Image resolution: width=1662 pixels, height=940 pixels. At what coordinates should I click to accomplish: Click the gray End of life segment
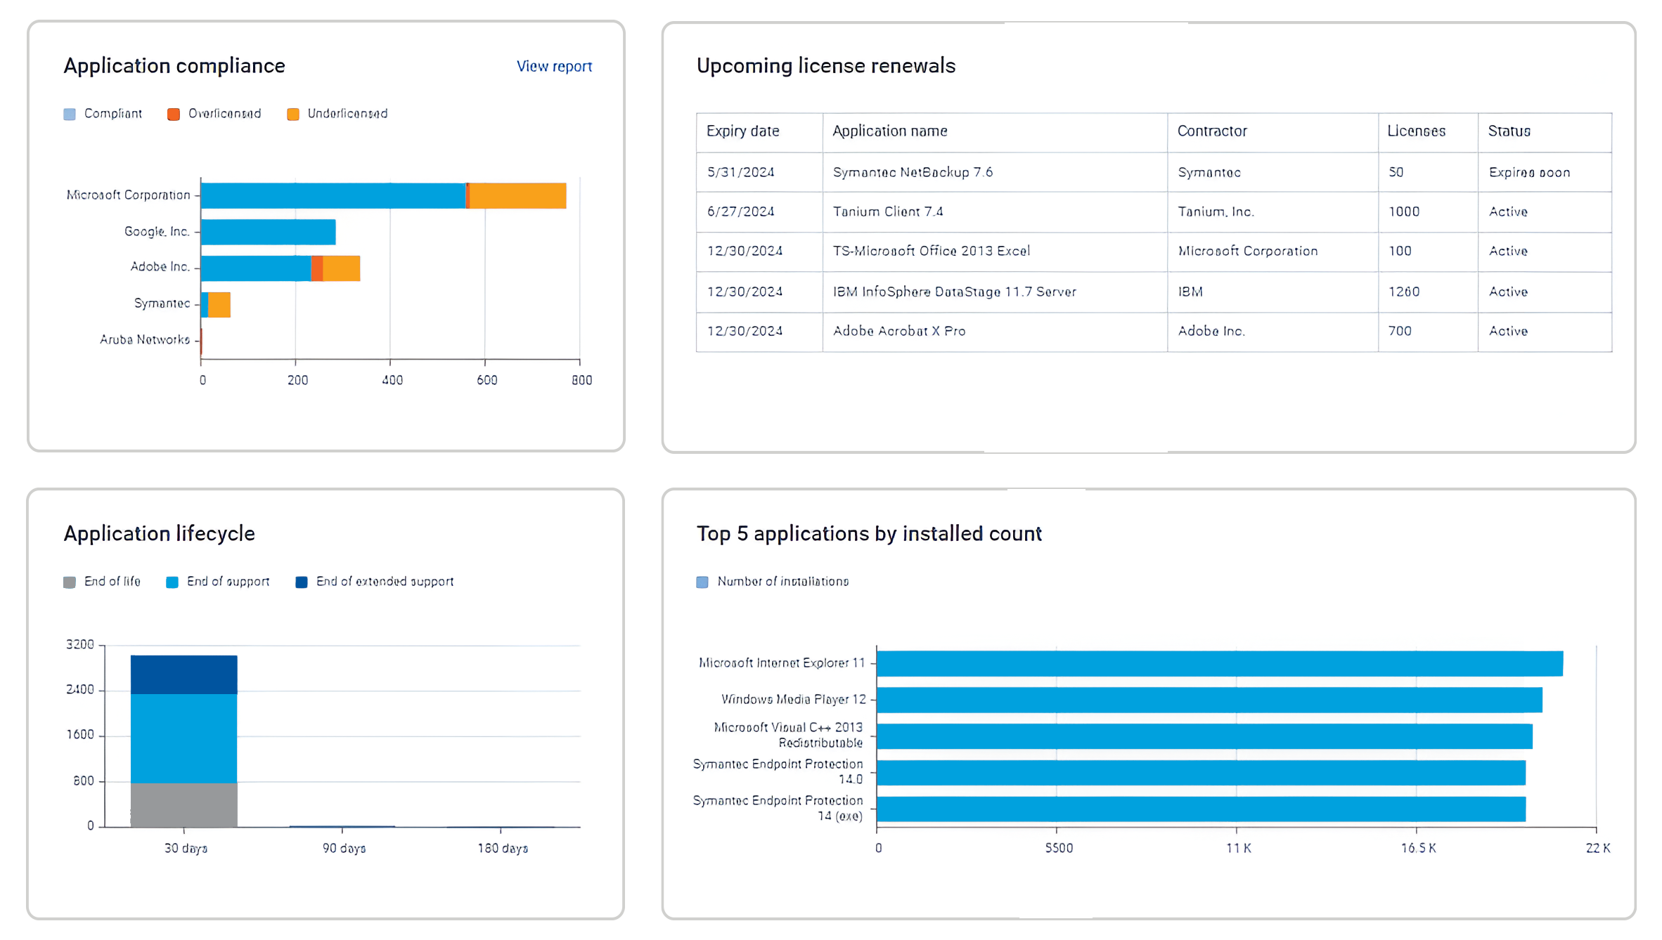tap(184, 805)
